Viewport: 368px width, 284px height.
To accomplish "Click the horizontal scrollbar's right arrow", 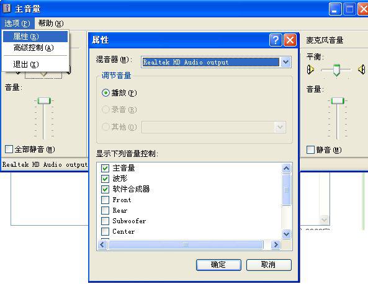I will point(276,245).
